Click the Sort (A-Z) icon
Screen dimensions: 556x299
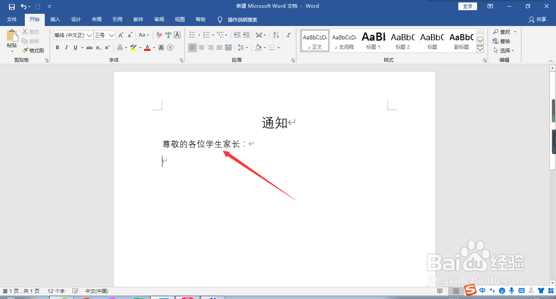click(x=276, y=35)
